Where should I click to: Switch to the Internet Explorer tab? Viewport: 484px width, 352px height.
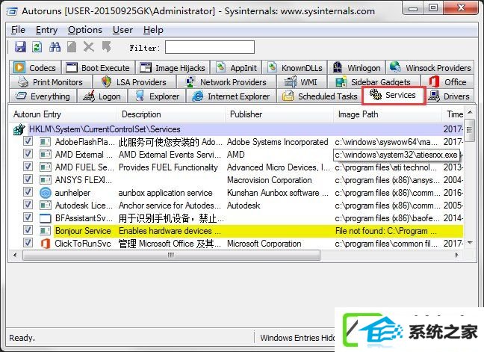pos(231,96)
